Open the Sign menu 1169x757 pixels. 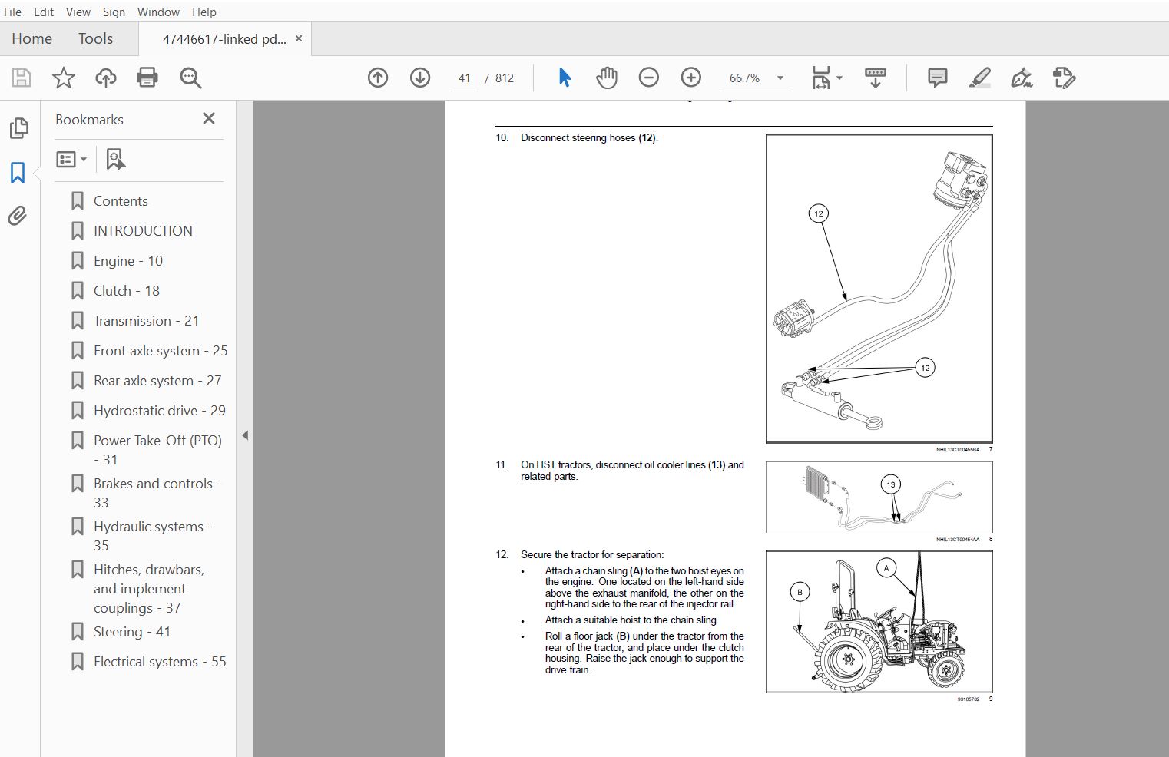[x=114, y=12]
